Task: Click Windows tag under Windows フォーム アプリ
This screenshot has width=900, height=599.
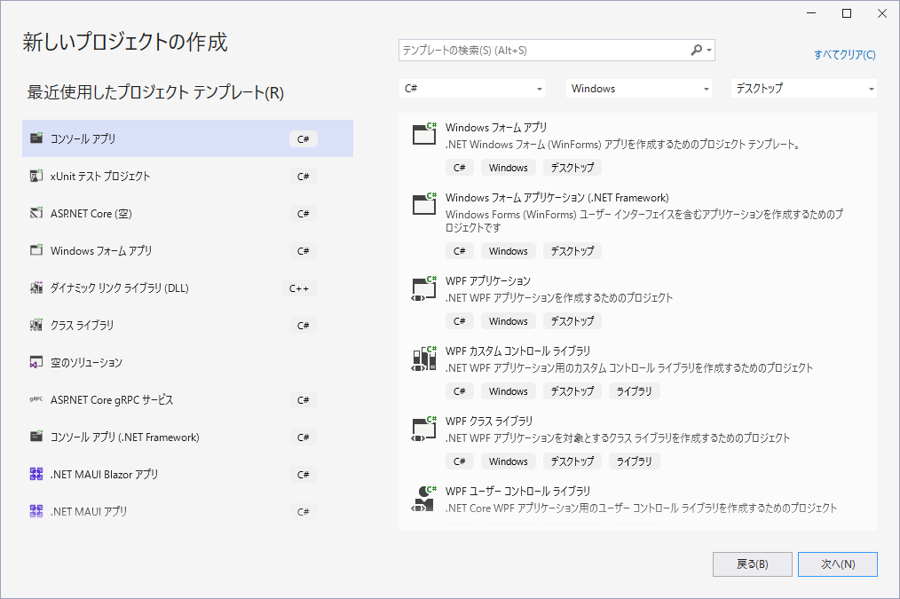Action: click(x=508, y=168)
